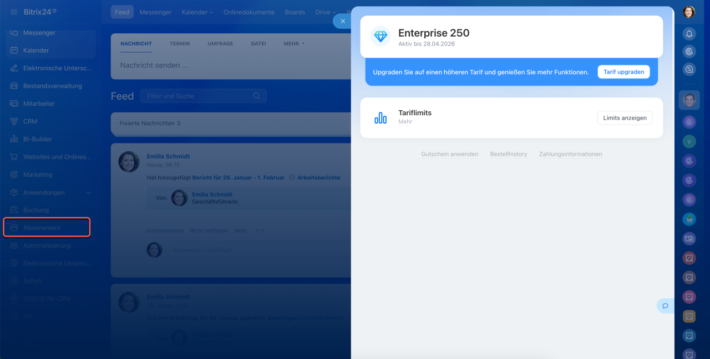
Task: Click Nicht verfolgen under the feed post
Action: [x=209, y=230]
